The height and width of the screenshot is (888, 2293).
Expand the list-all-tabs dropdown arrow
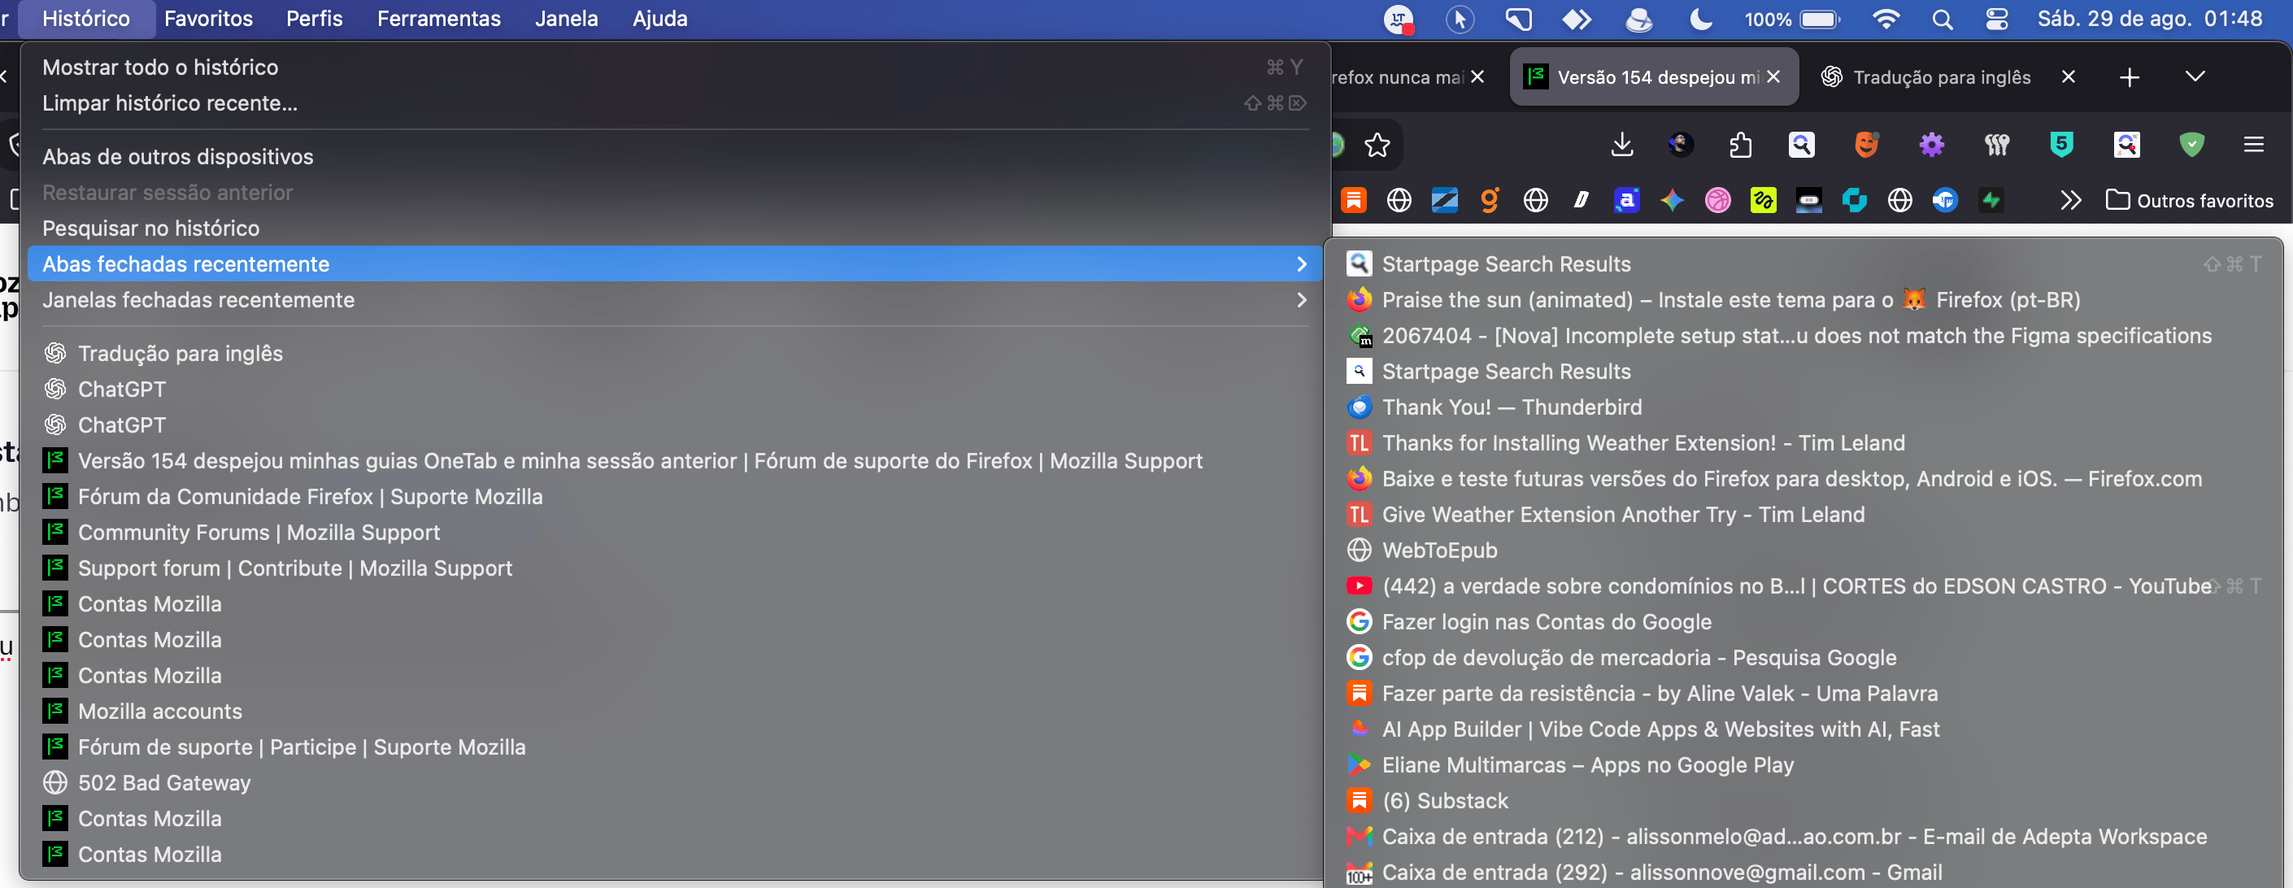[2194, 77]
